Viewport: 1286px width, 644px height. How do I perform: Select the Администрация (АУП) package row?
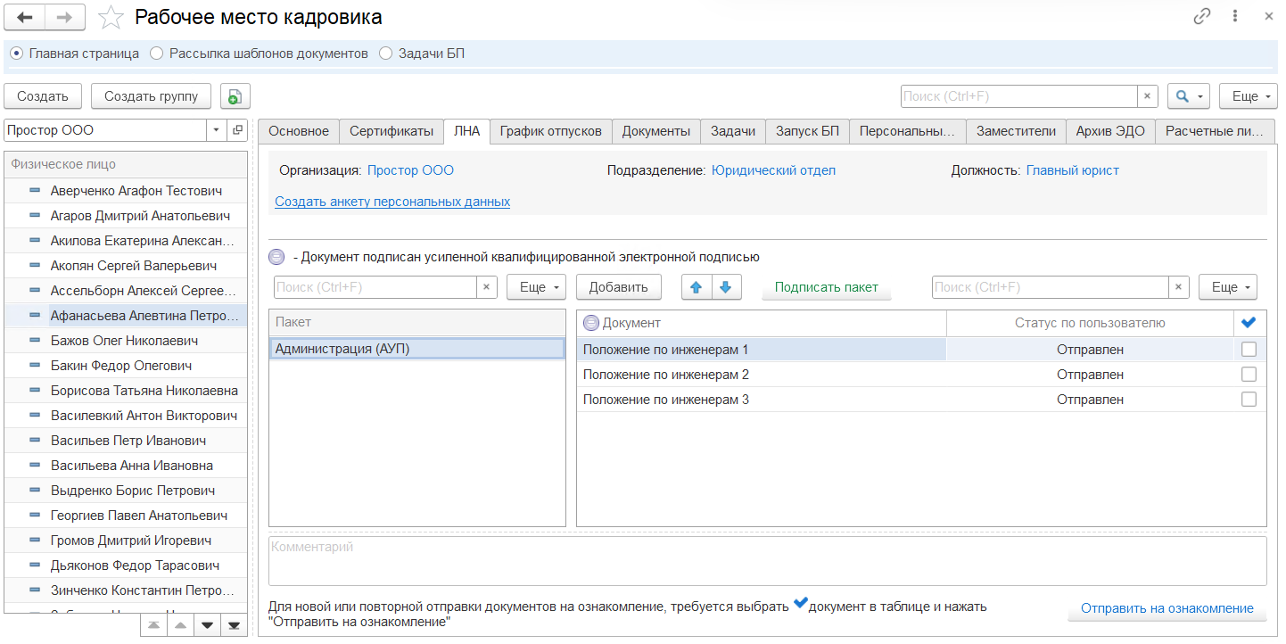(x=417, y=349)
